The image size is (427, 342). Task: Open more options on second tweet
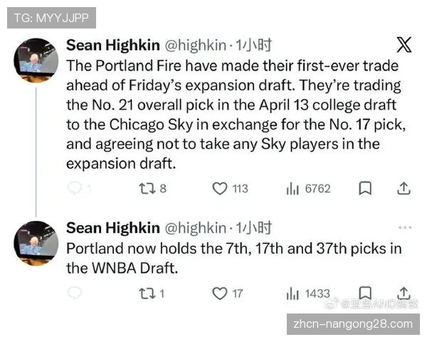tap(404, 228)
